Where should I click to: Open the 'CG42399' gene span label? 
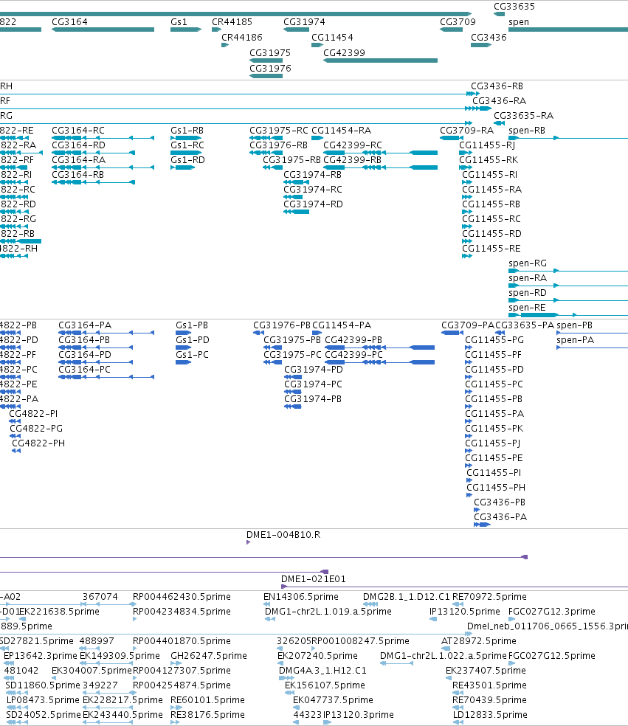click(344, 53)
